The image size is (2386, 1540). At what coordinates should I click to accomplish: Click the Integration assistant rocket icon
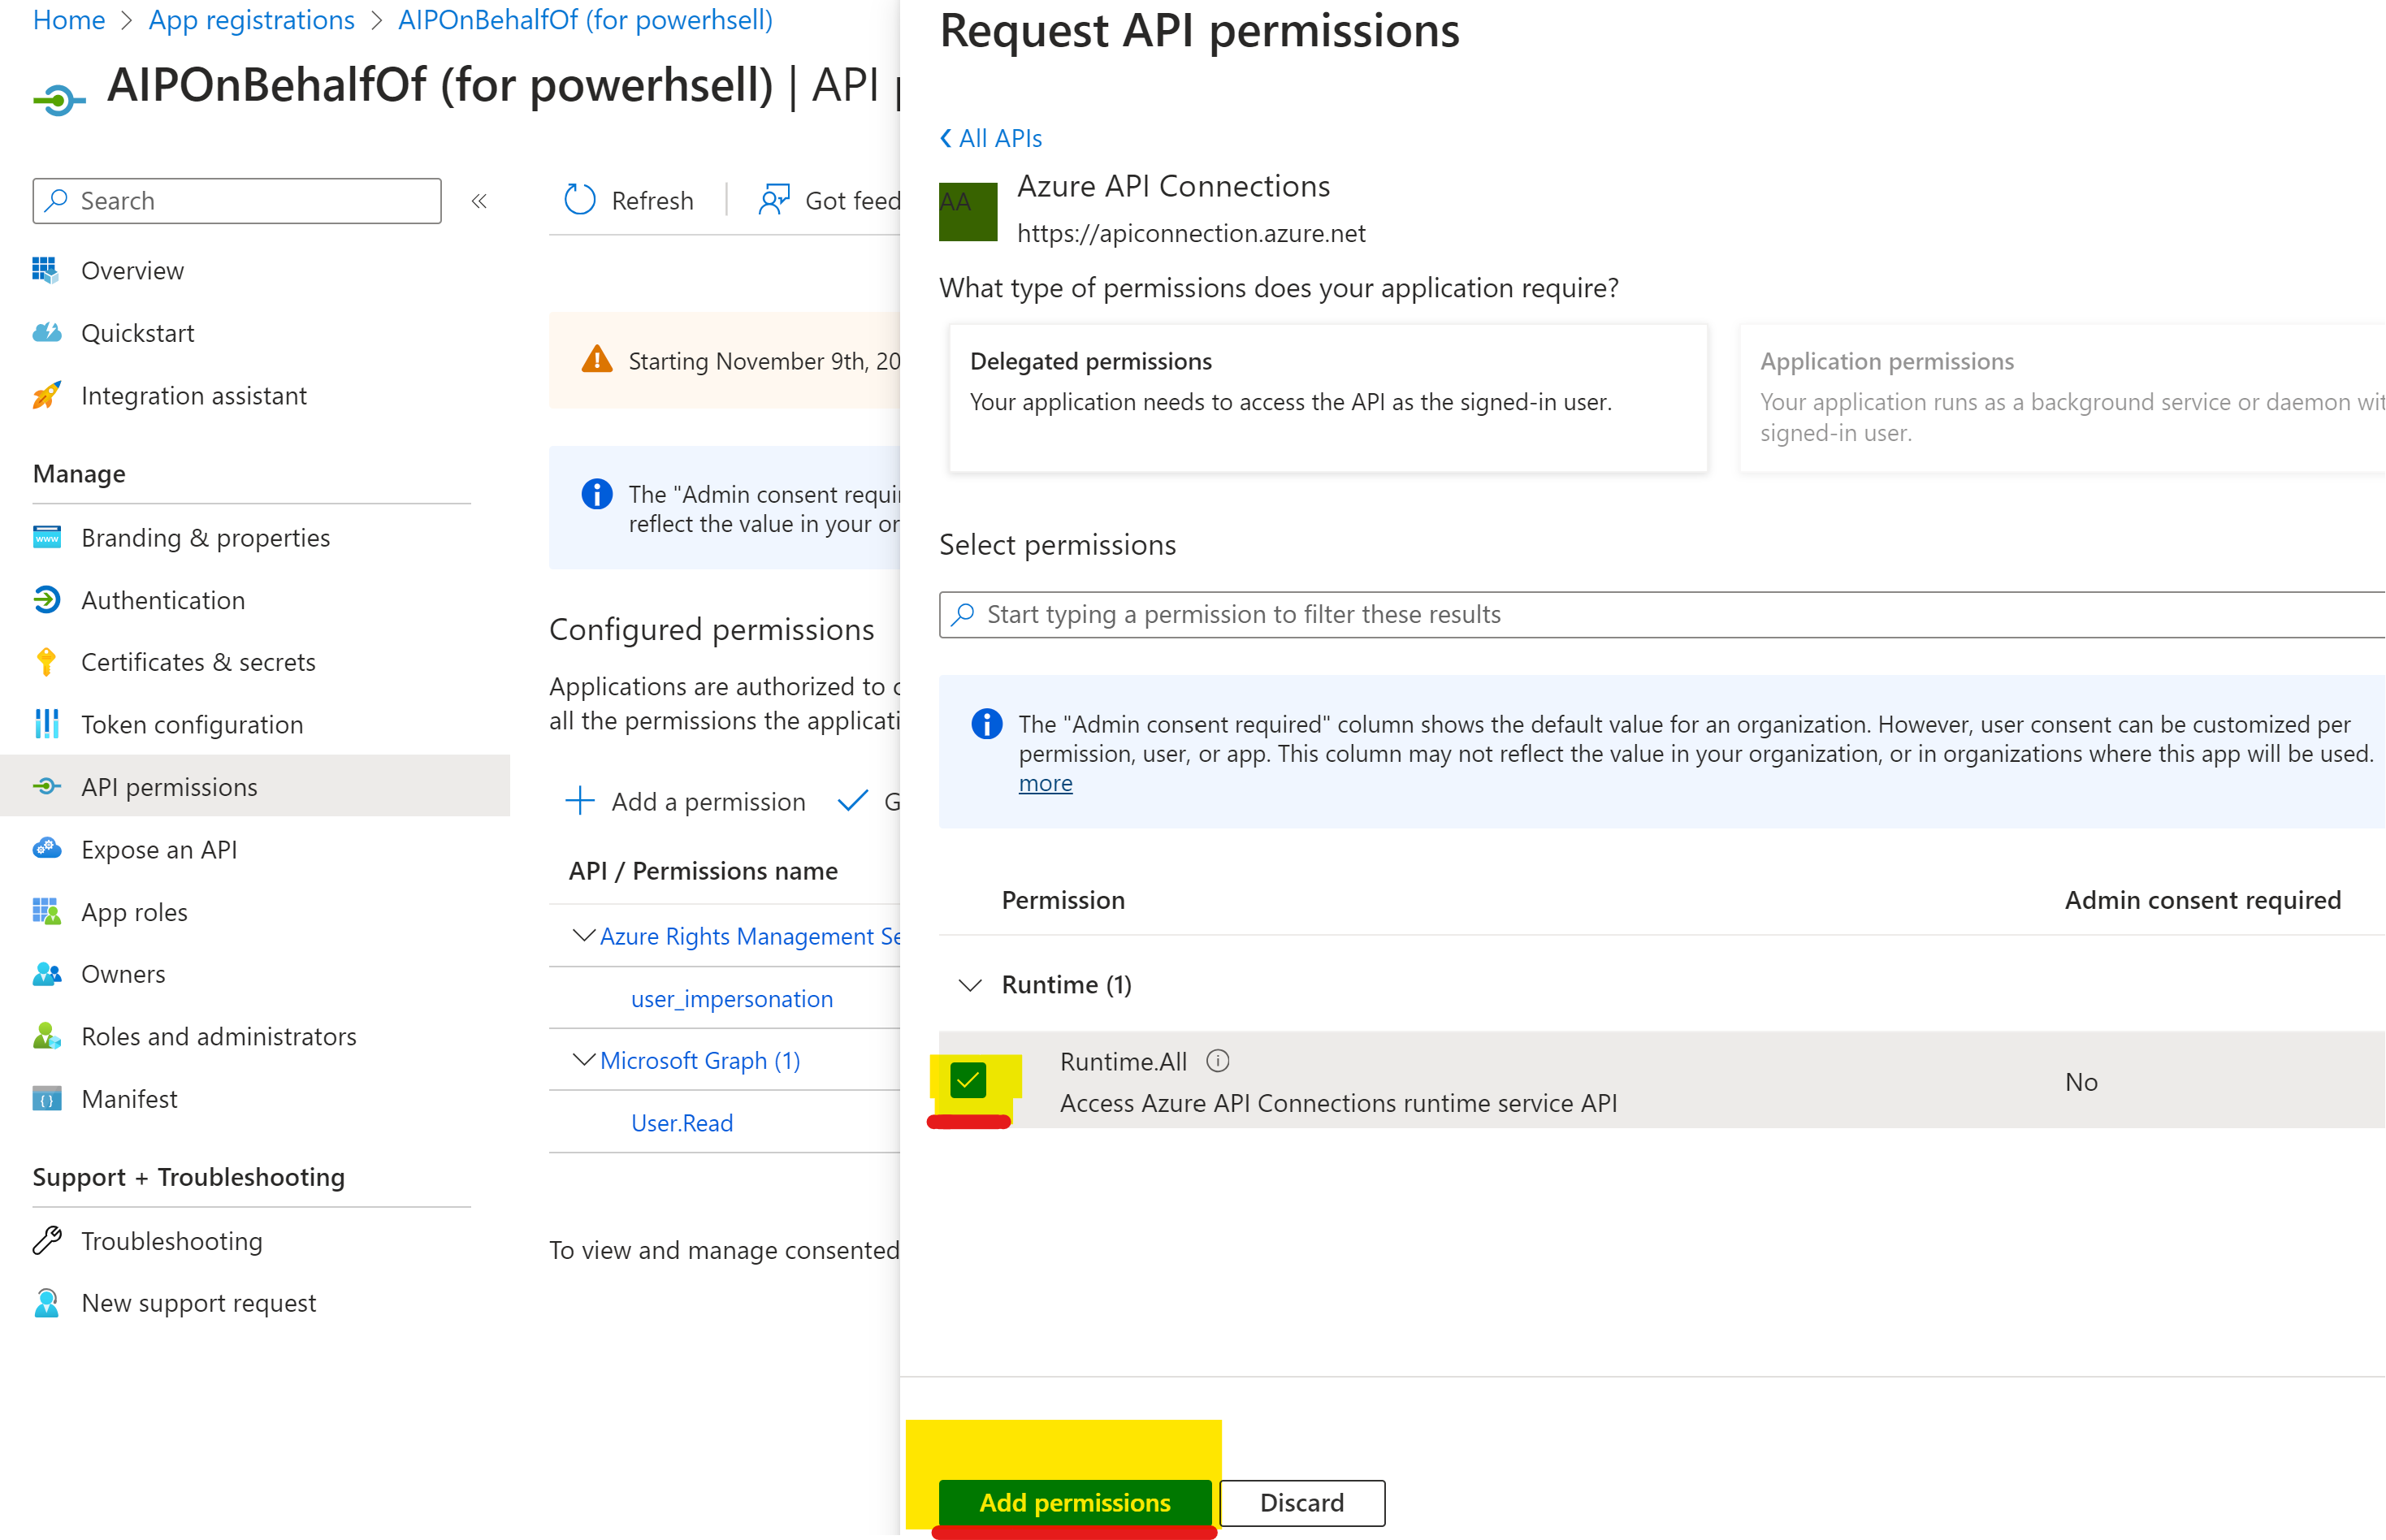pyautogui.click(x=46, y=396)
